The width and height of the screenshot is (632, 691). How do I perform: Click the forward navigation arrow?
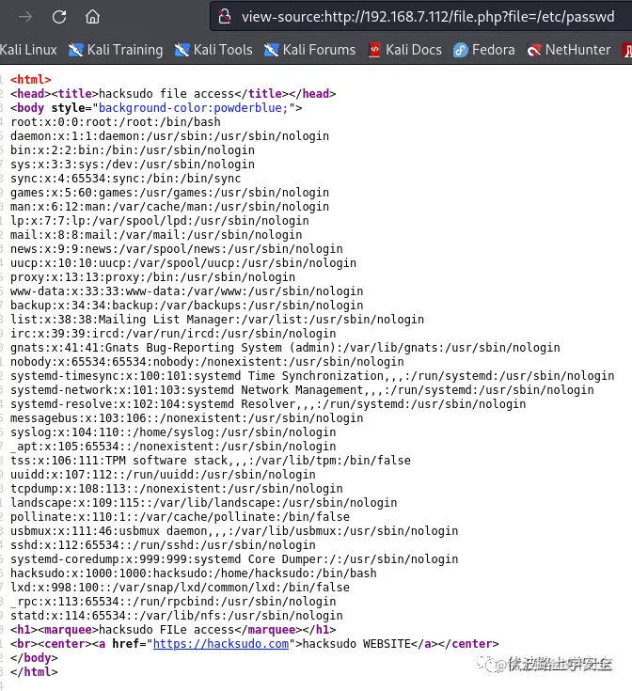pyautogui.click(x=25, y=17)
